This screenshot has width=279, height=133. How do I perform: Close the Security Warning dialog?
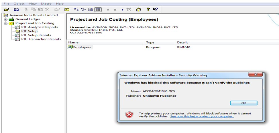pos(256,74)
